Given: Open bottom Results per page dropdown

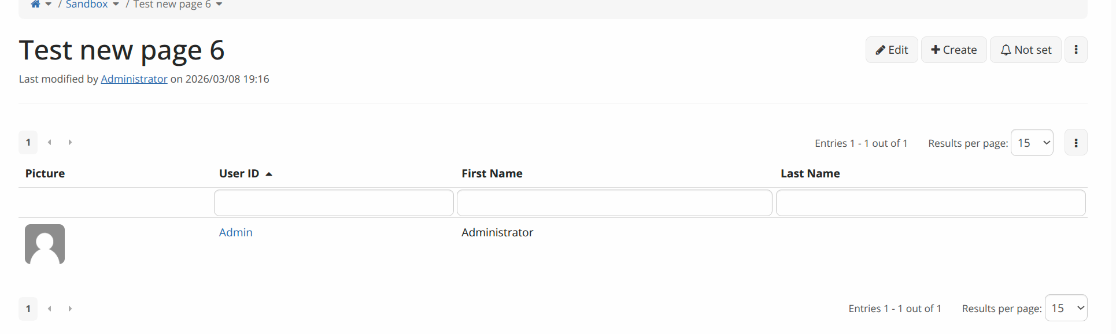Looking at the screenshot, I should [x=1066, y=309].
